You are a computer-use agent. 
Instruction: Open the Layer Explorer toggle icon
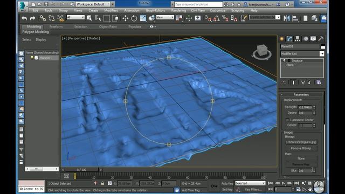click(306, 18)
